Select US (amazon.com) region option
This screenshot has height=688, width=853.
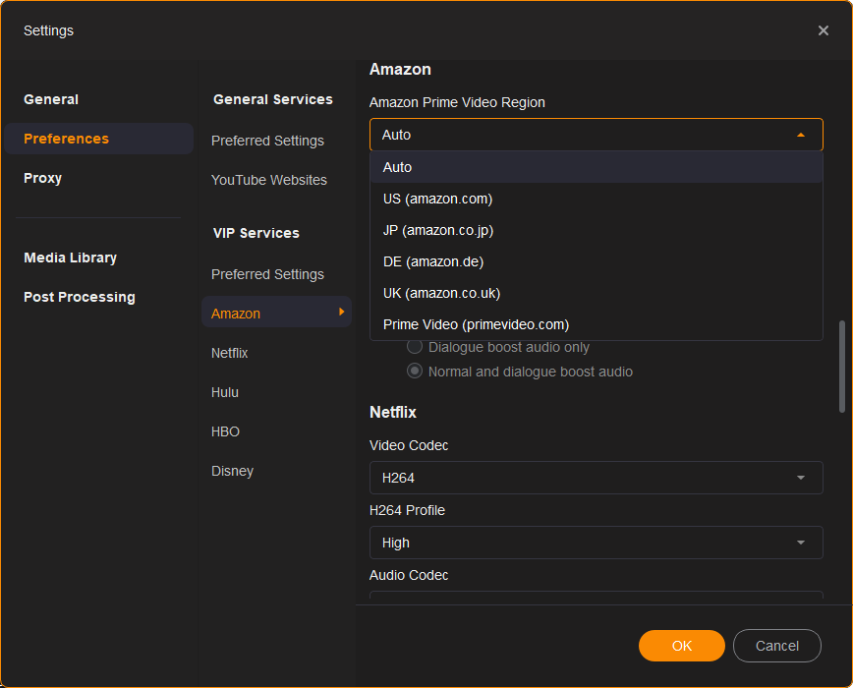[x=437, y=199]
